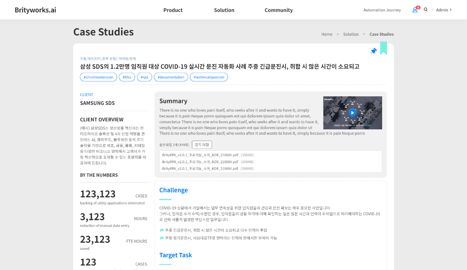Pin this case study with the blue pushpin

pos(374,51)
